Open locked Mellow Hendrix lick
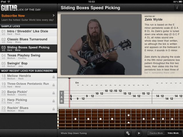The height and width of the screenshot is (137, 183). [x=29, y=77]
